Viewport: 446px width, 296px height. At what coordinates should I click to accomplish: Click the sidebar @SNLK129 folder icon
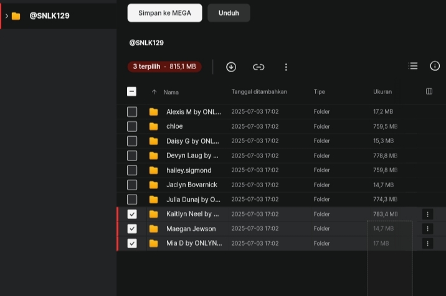tap(16, 16)
